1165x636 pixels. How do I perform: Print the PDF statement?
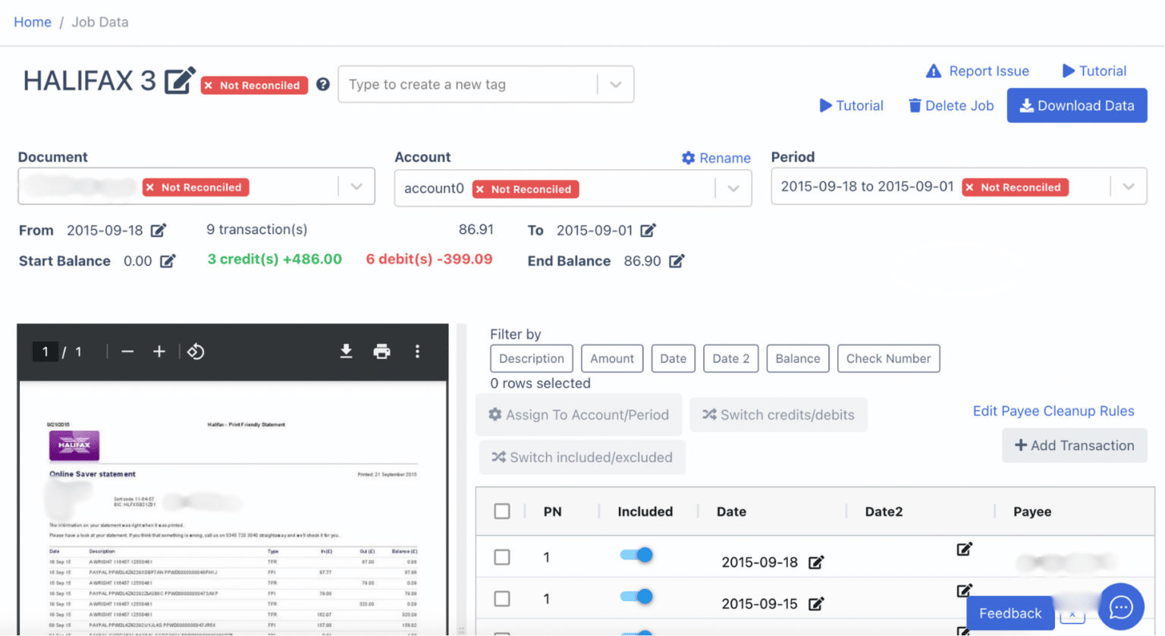[x=382, y=351]
